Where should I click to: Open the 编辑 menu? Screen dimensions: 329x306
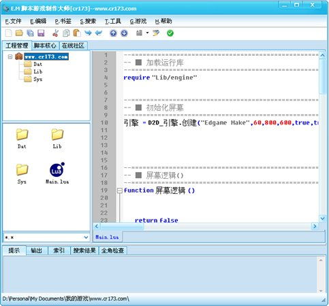pos(38,21)
